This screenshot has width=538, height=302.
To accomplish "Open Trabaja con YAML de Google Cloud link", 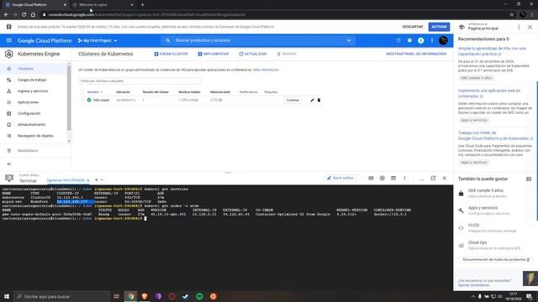I will point(495,136).
